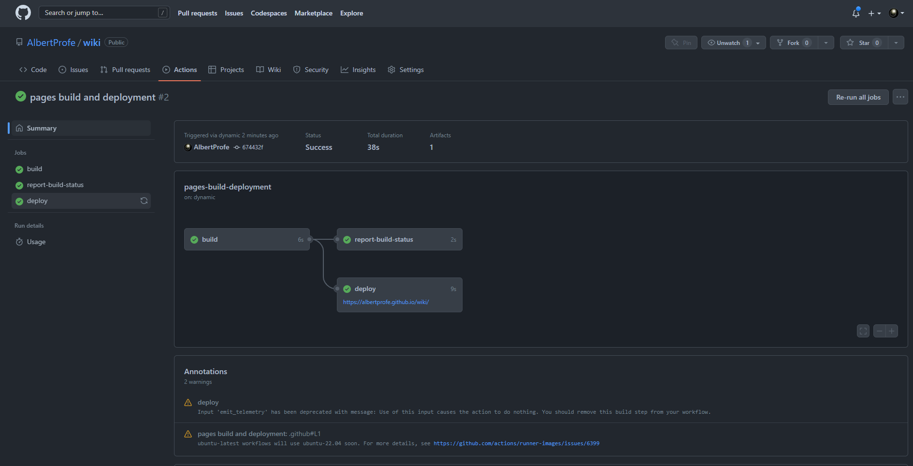The image size is (913, 466).
Task: Click the search or jump to field
Action: pyautogui.click(x=104, y=13)
